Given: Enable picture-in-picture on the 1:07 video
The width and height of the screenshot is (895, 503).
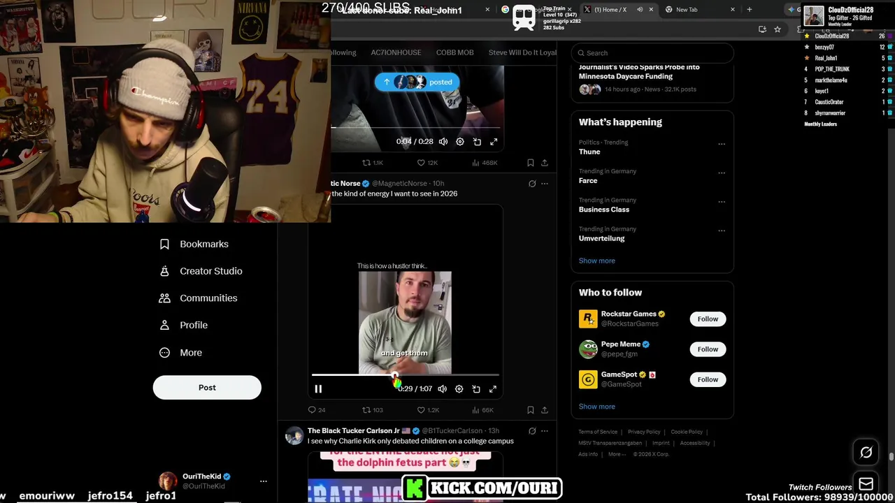Looking at the screenshot, I should pyautogui.click(x=476, y=389).
